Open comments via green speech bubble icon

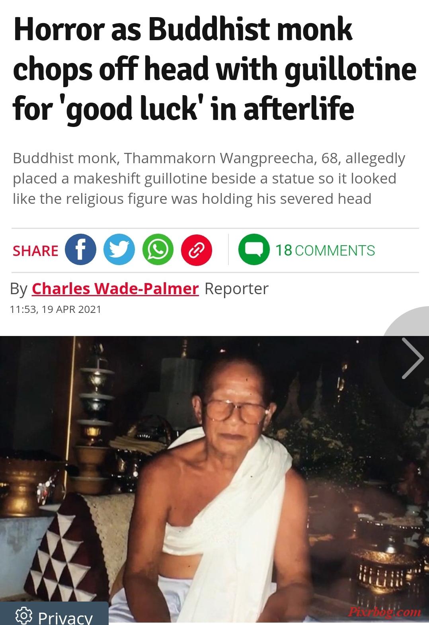point(253,250)
